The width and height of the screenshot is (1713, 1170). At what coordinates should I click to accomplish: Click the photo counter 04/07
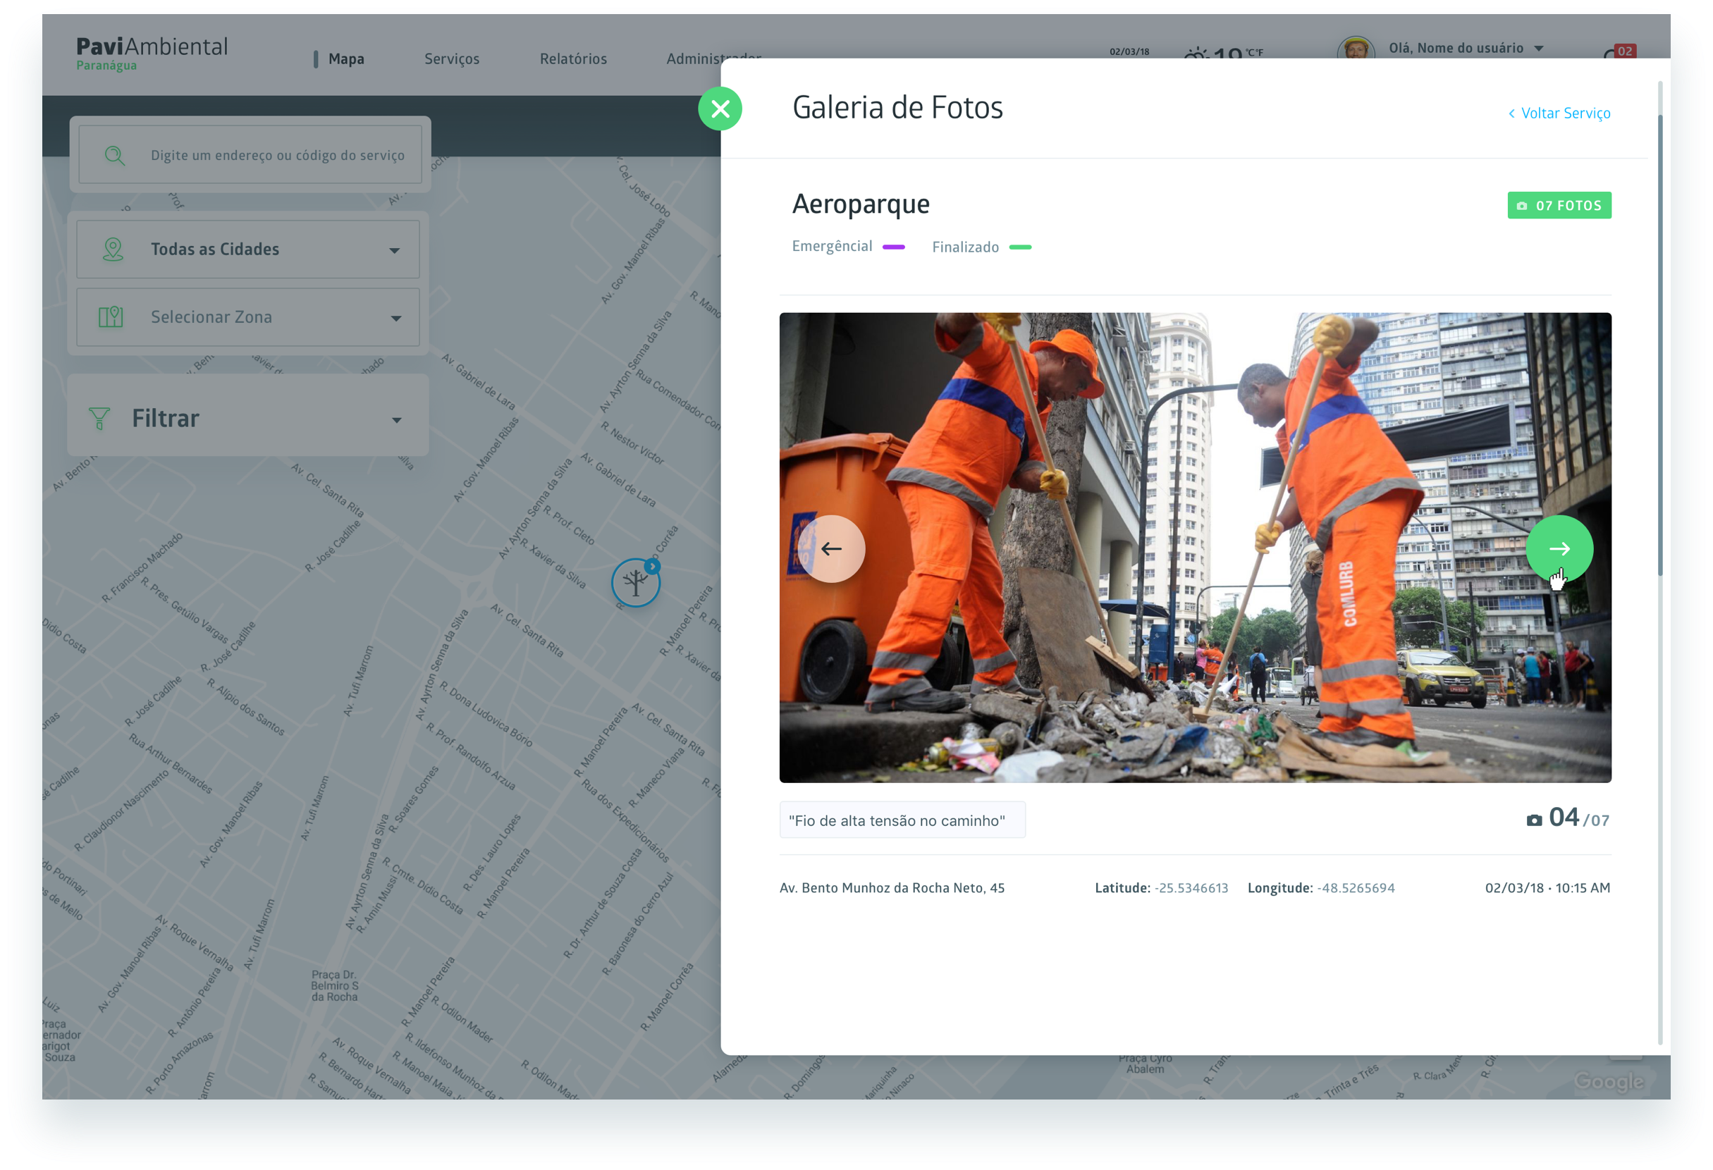(x=1568, y=818)
